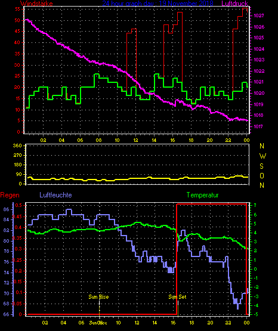Click wind speed axis value 50
The width and height of the screenshot is (278, 331).
tap(17, 20)
